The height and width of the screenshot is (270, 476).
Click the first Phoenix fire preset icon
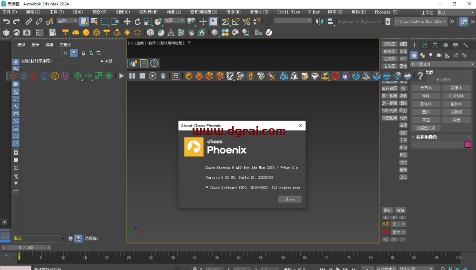click(x=189, y=76)
